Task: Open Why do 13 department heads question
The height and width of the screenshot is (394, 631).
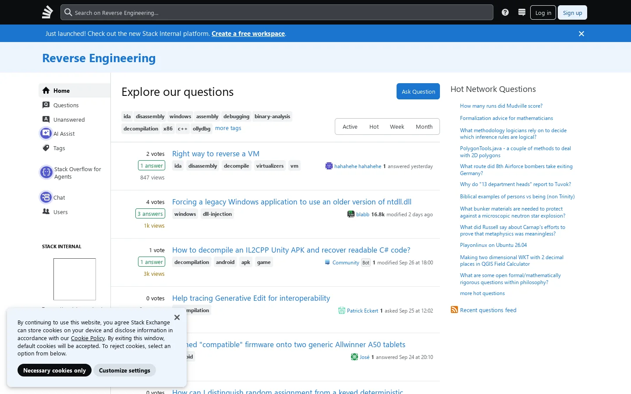Action: pyautogui.click(x=515, y=184)
